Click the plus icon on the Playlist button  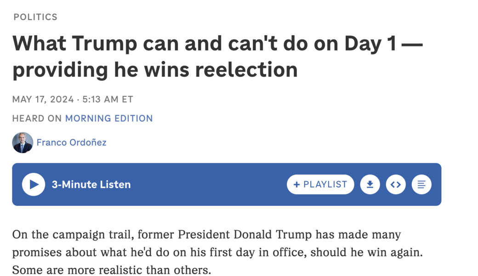pyautogui.click(x=297, y=184)
